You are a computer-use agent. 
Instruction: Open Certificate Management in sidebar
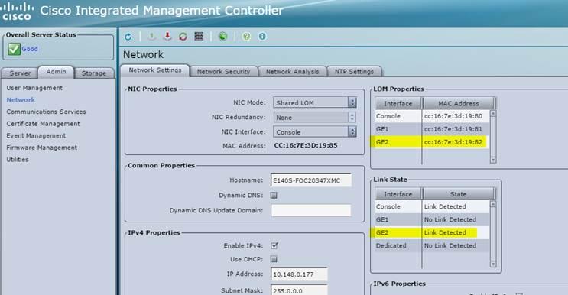[x=43, y=124]
